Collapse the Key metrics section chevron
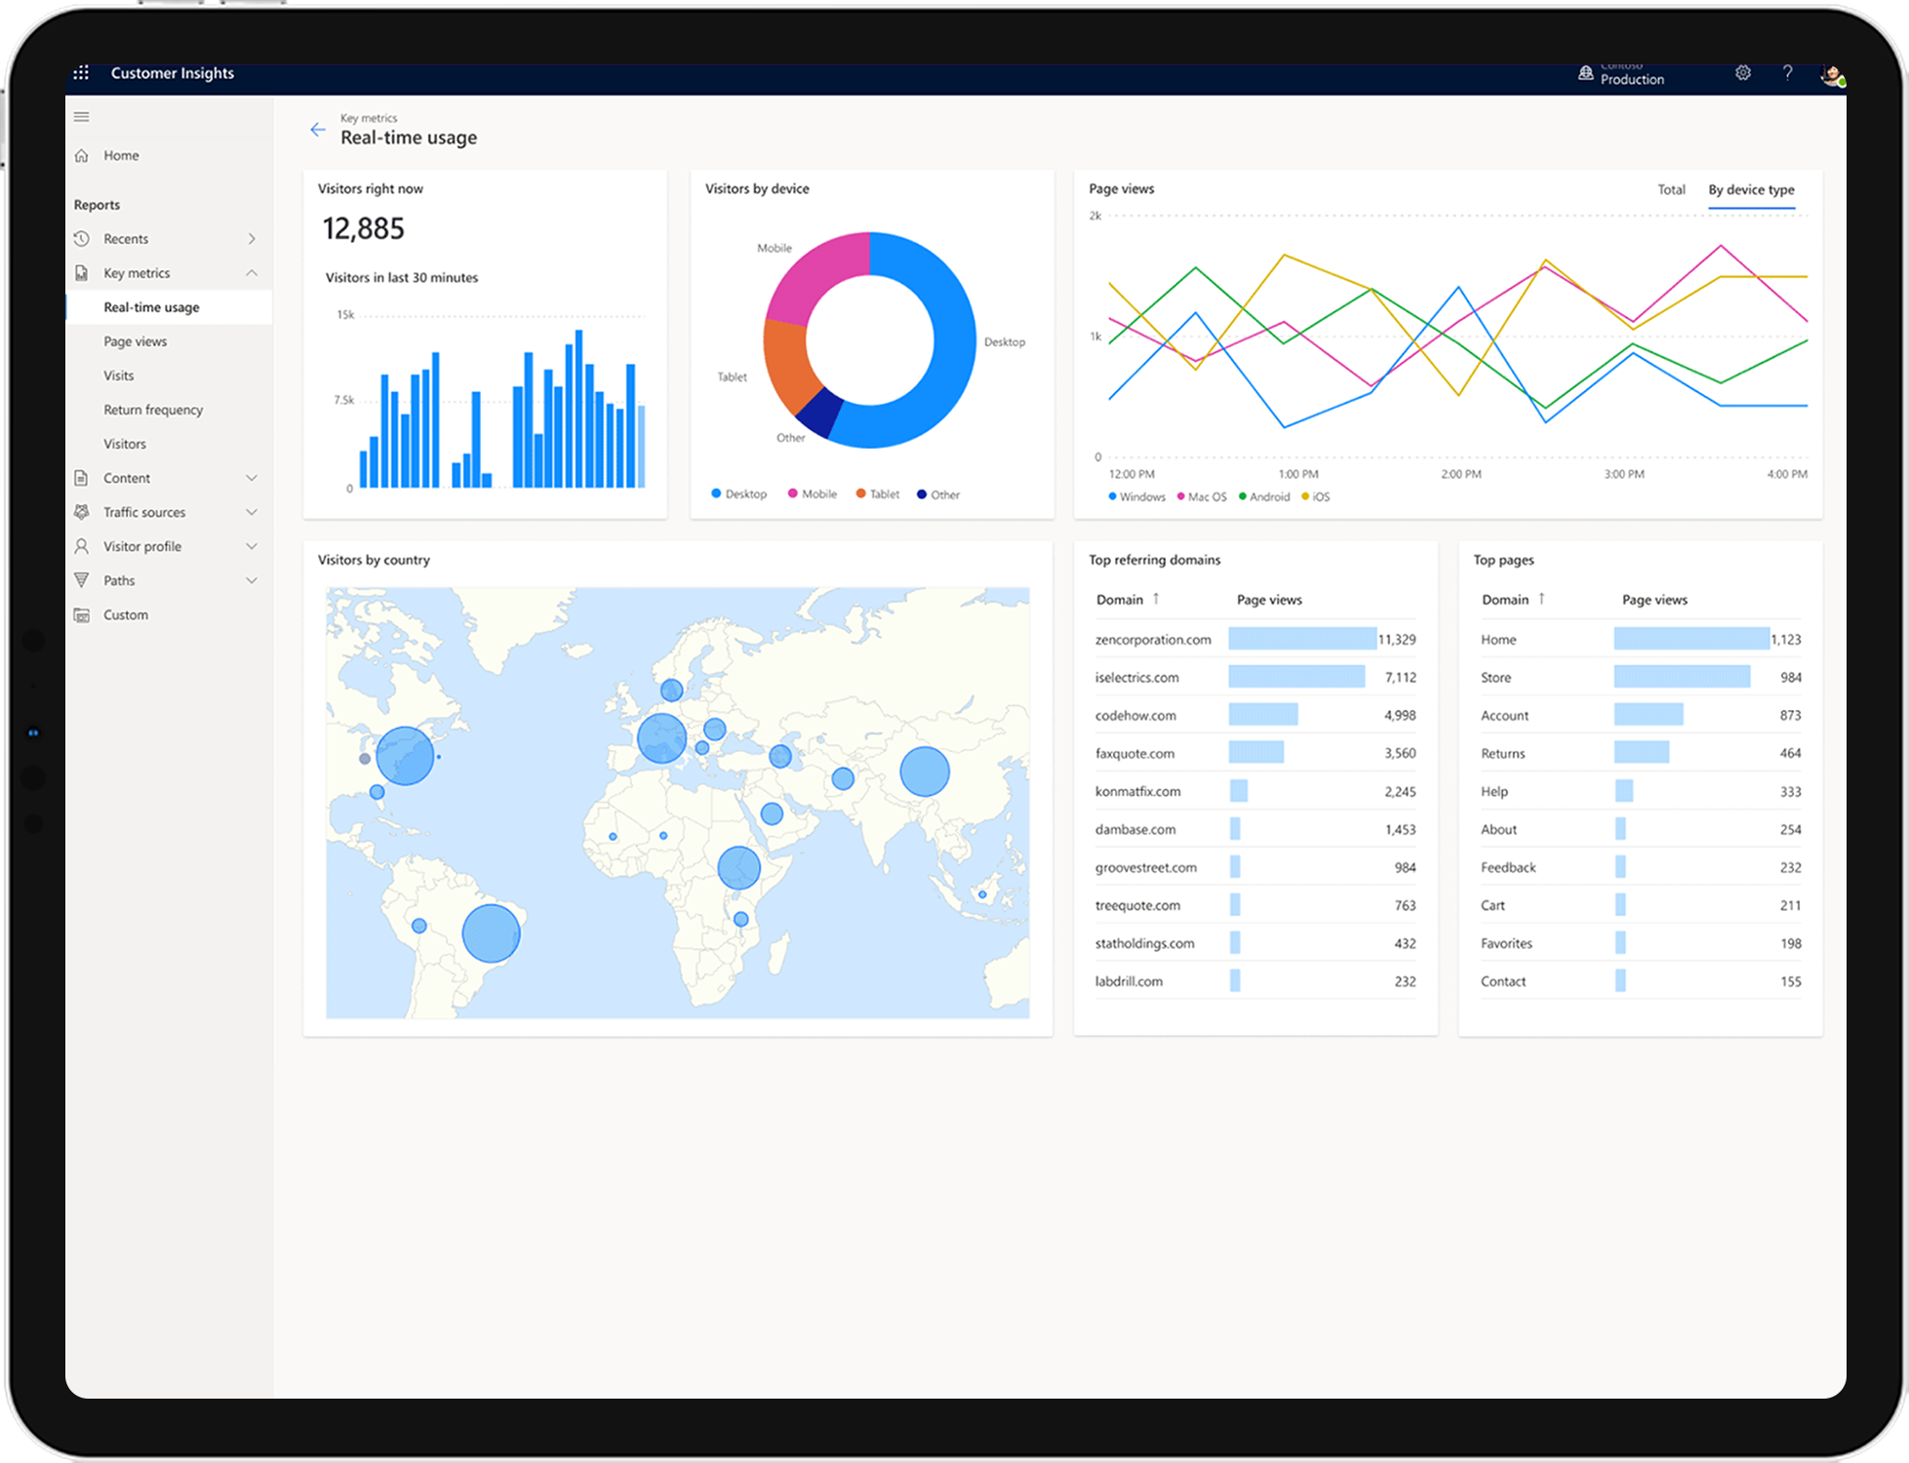The height and width of the screenshot is (1463, 1909). [x=252, y=273]
